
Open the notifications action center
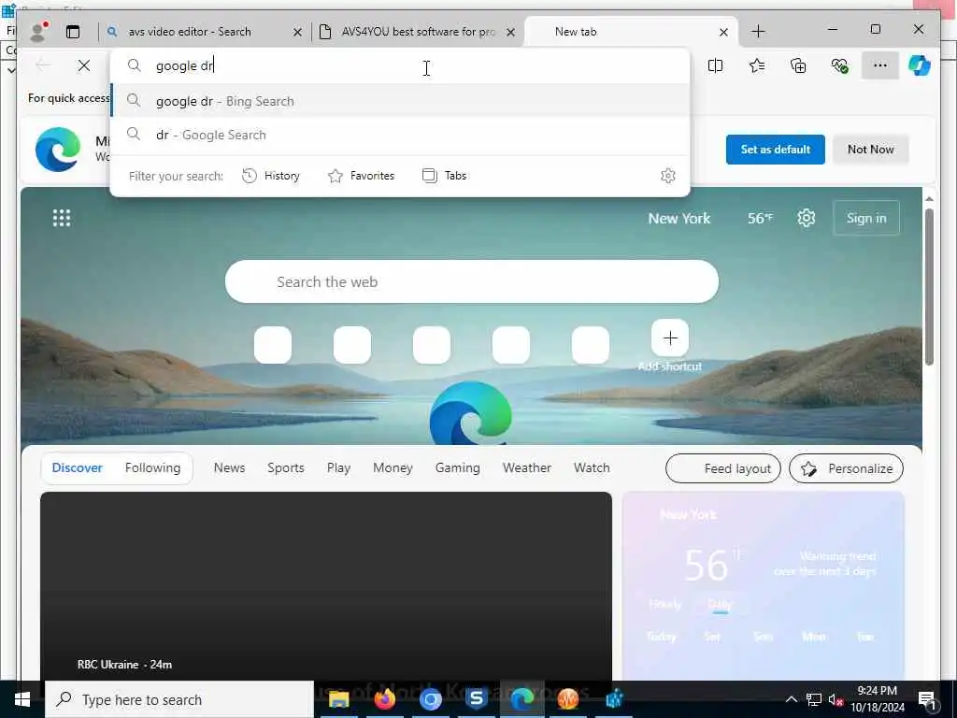(x=927, y=699)
